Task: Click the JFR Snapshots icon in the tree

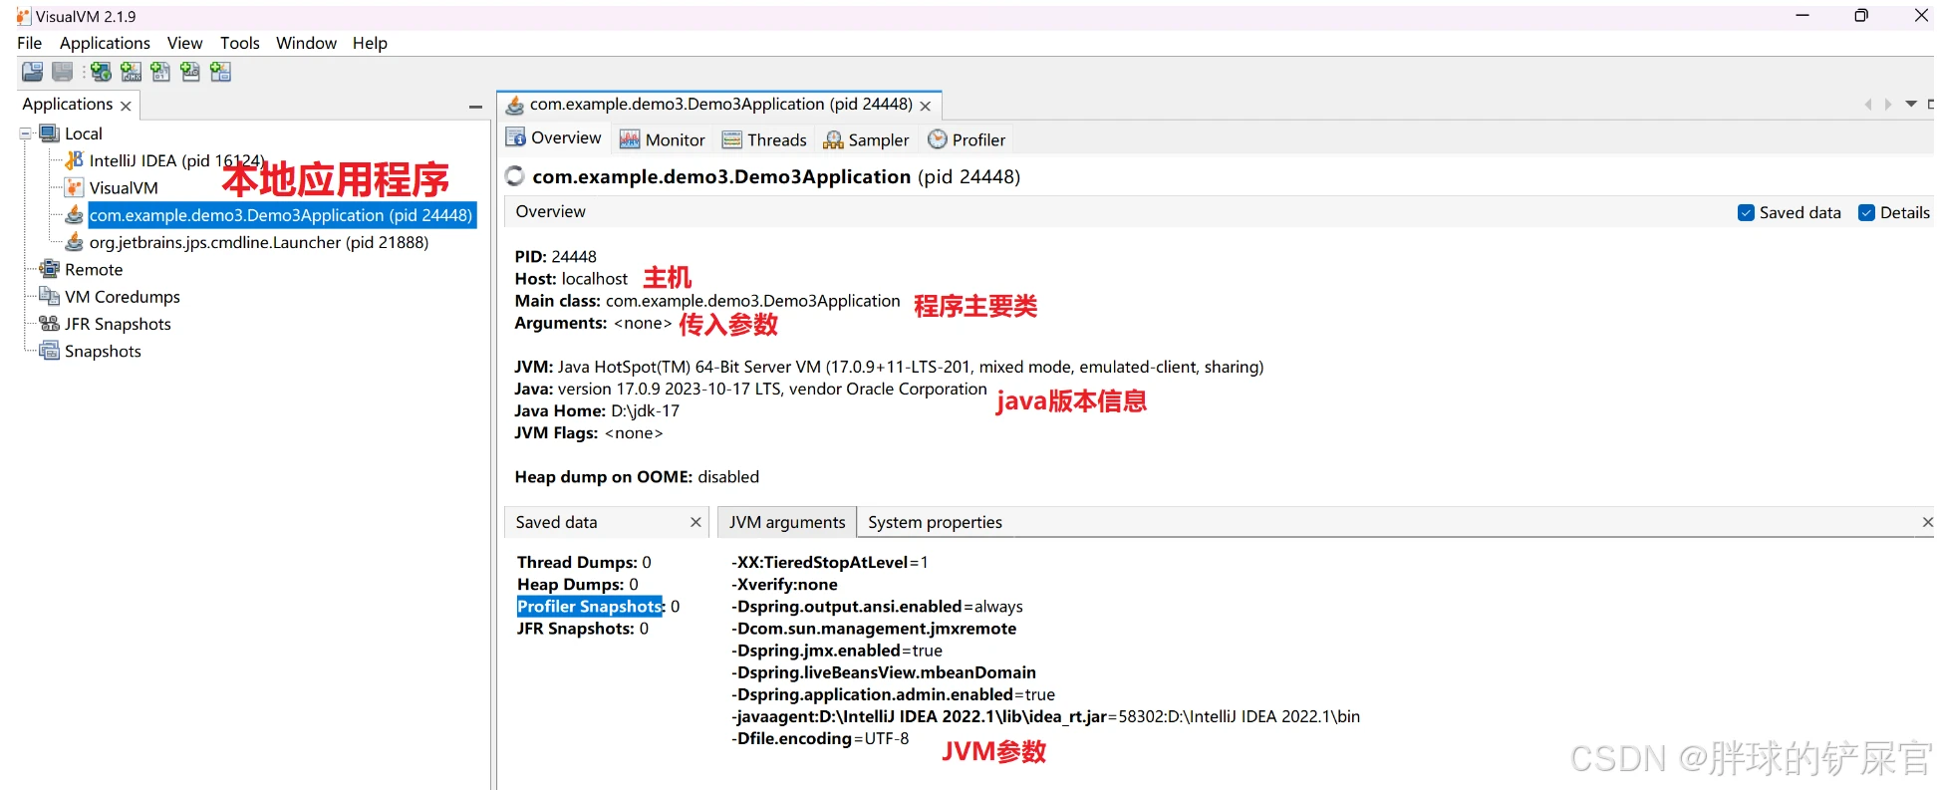Action: pos(50,324)
